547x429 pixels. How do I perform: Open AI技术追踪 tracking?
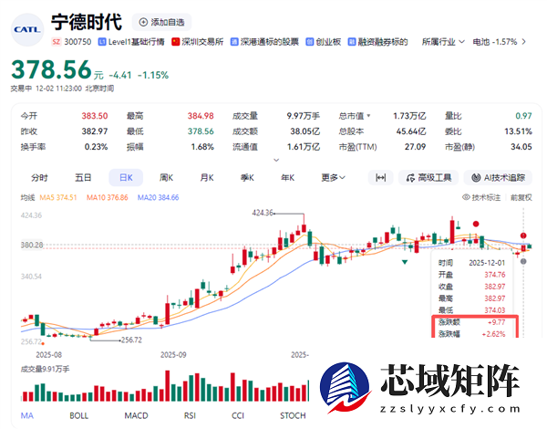click(498, 178)
